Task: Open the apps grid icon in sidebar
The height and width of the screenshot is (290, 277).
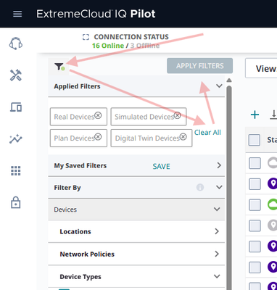Action: point(16,171)
